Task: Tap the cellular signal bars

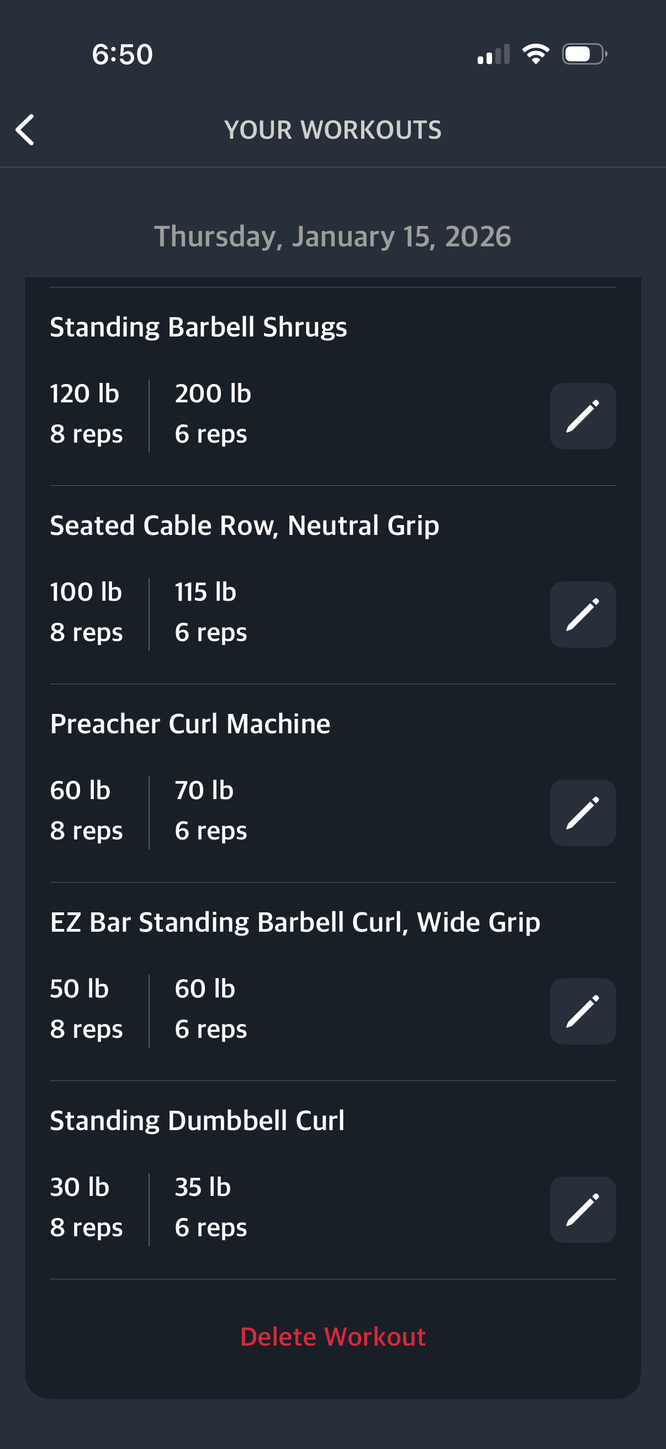Action: point(494,55)
